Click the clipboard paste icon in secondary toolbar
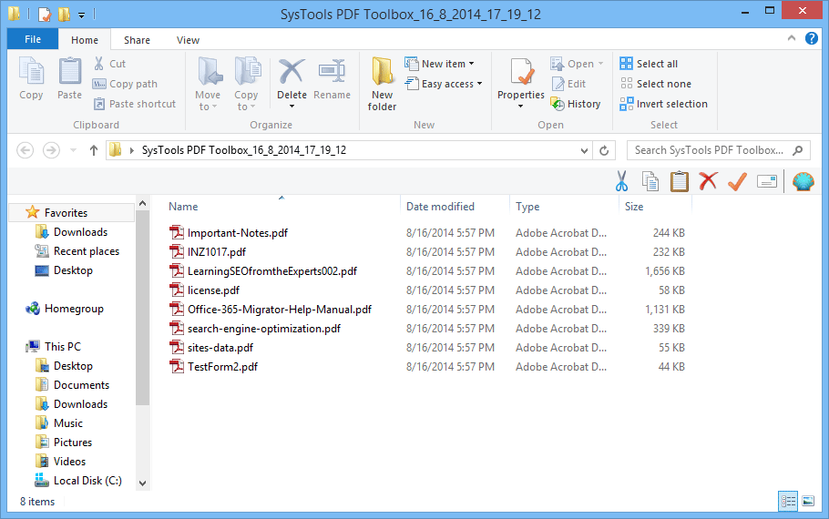 680,181
